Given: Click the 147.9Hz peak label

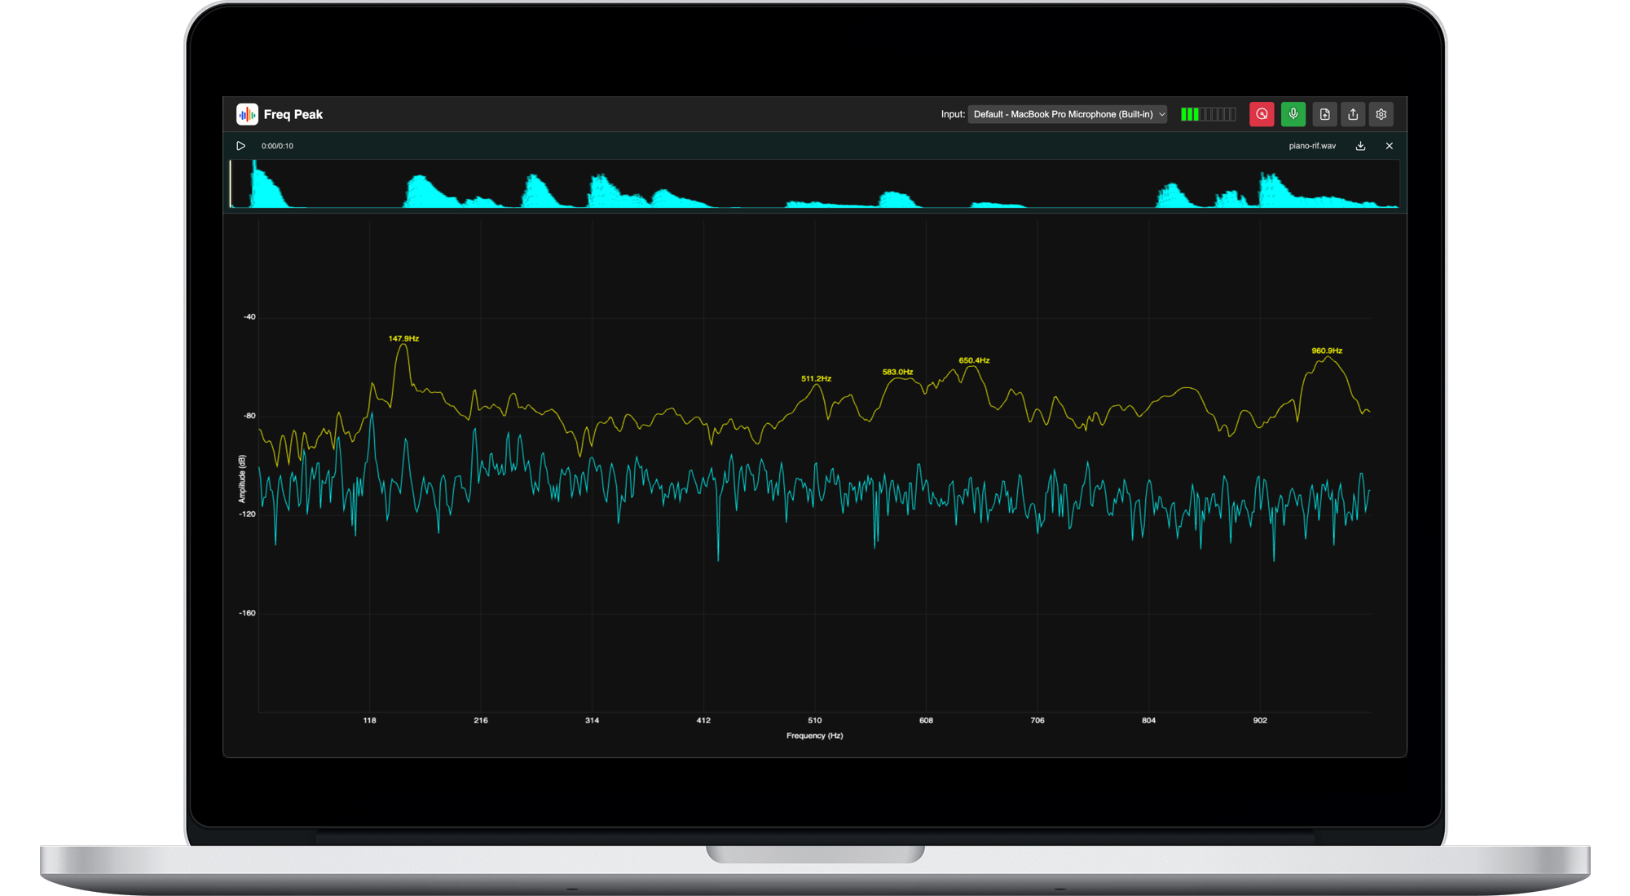Looking at the screenshot, I should (403, 338).
